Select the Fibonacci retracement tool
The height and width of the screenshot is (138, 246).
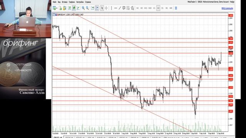point(128,8)
